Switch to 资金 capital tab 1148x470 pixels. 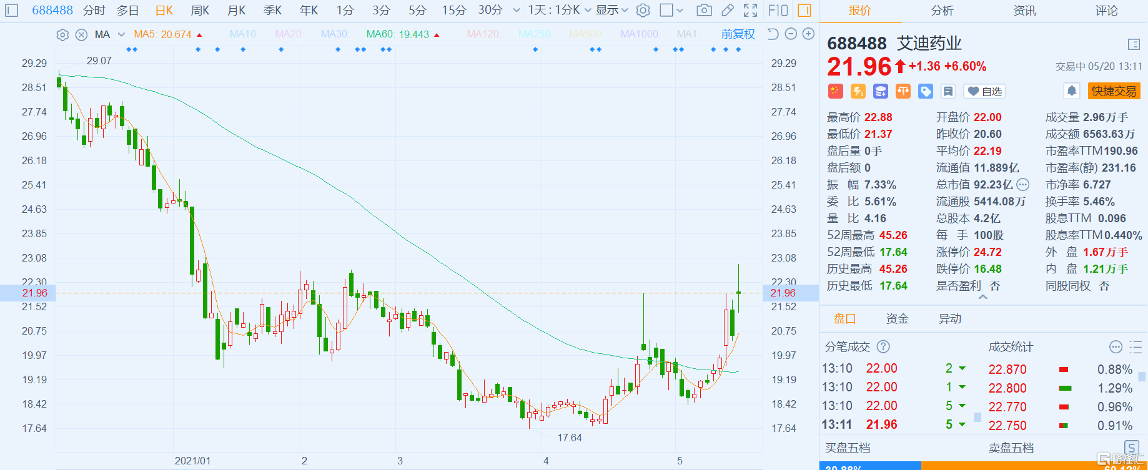pyautogui.click(x=898, y=319)
